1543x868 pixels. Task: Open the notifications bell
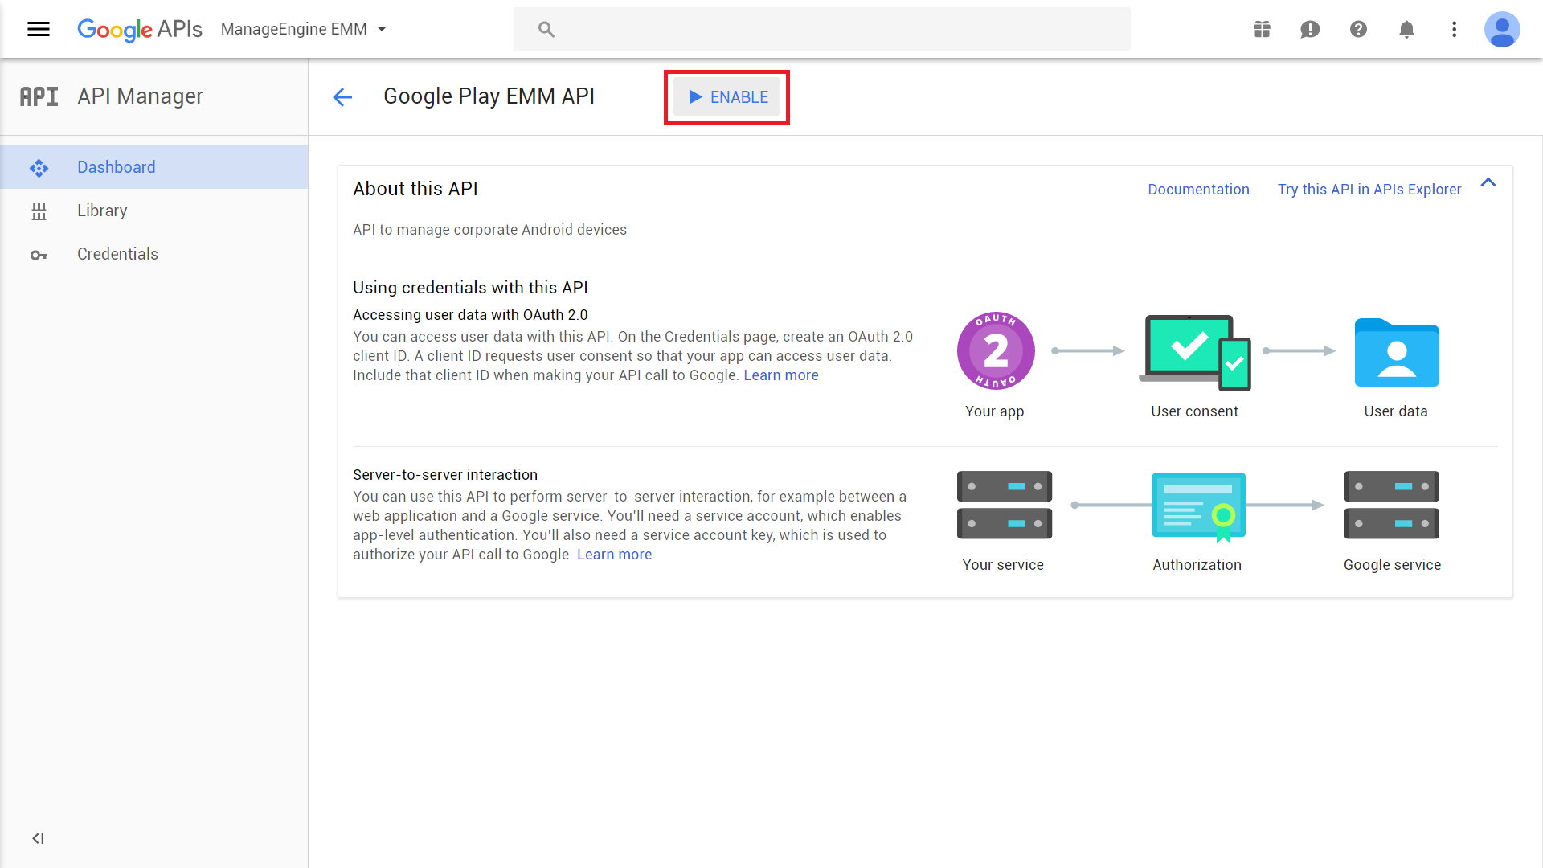1406,30
